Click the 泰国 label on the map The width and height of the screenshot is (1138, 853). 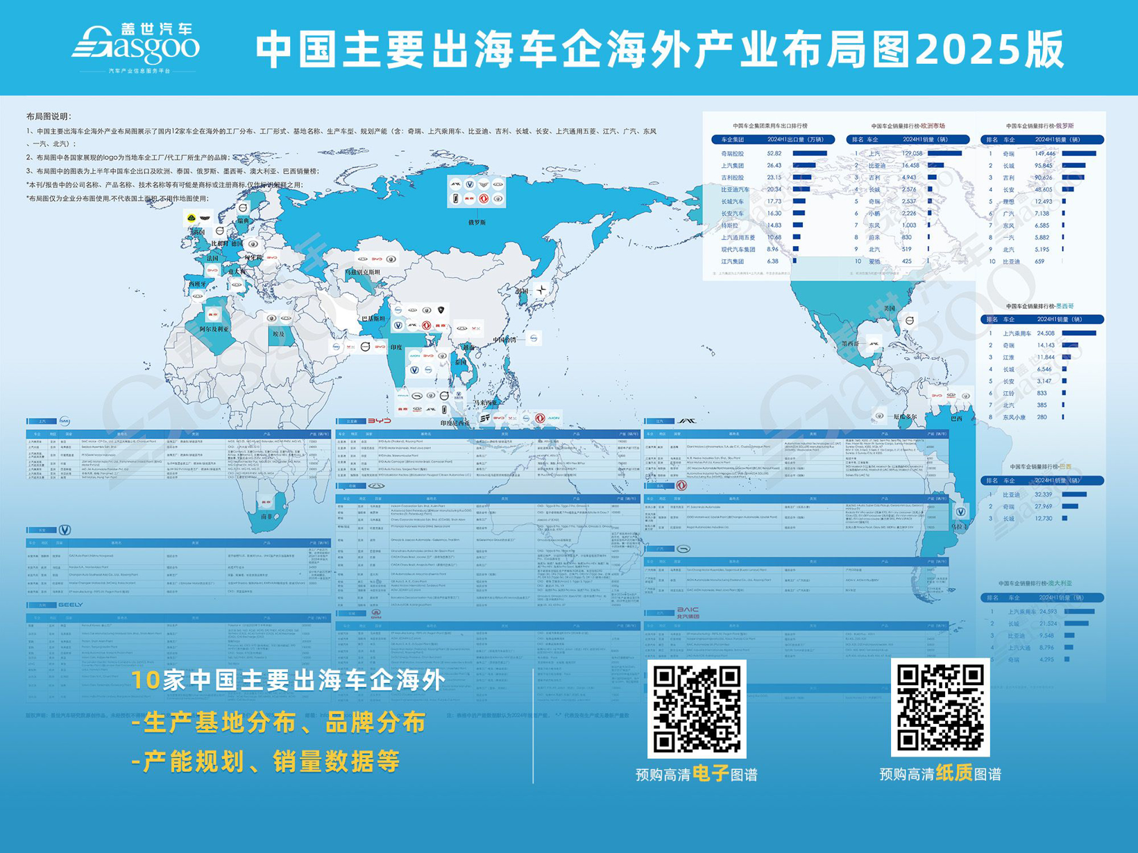click(460, 362)
